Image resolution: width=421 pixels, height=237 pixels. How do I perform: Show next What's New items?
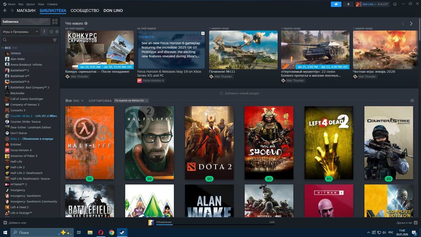pos(411,24)
